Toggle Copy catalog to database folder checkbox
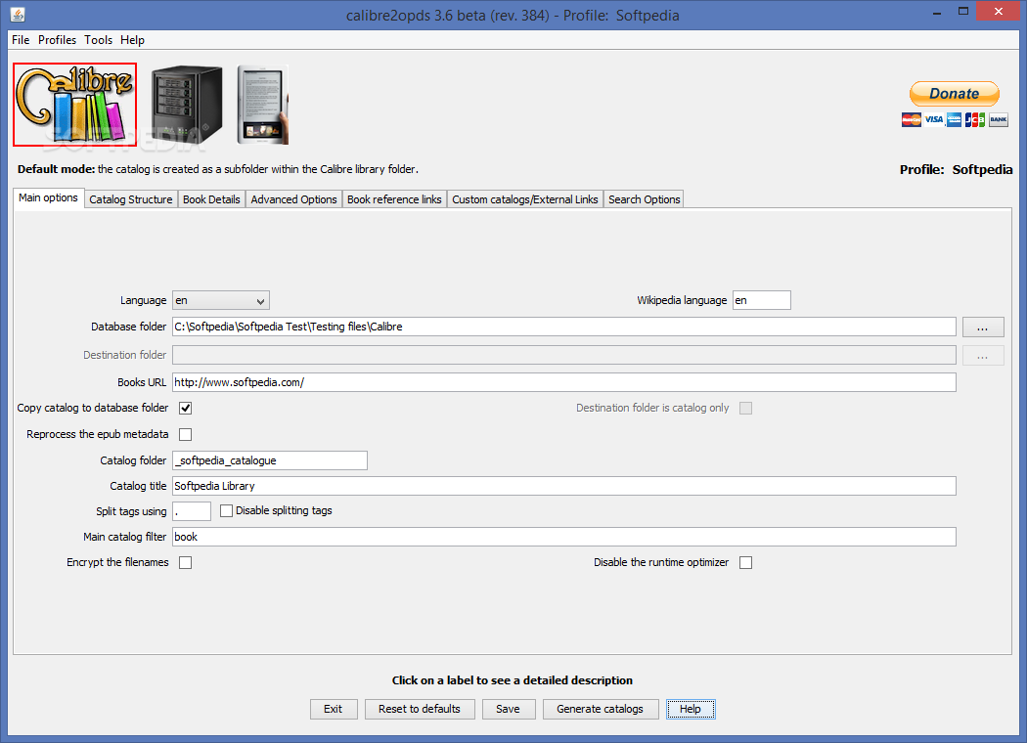Image resolution: width=1027 pixels, height=743 pixels. 186,408
